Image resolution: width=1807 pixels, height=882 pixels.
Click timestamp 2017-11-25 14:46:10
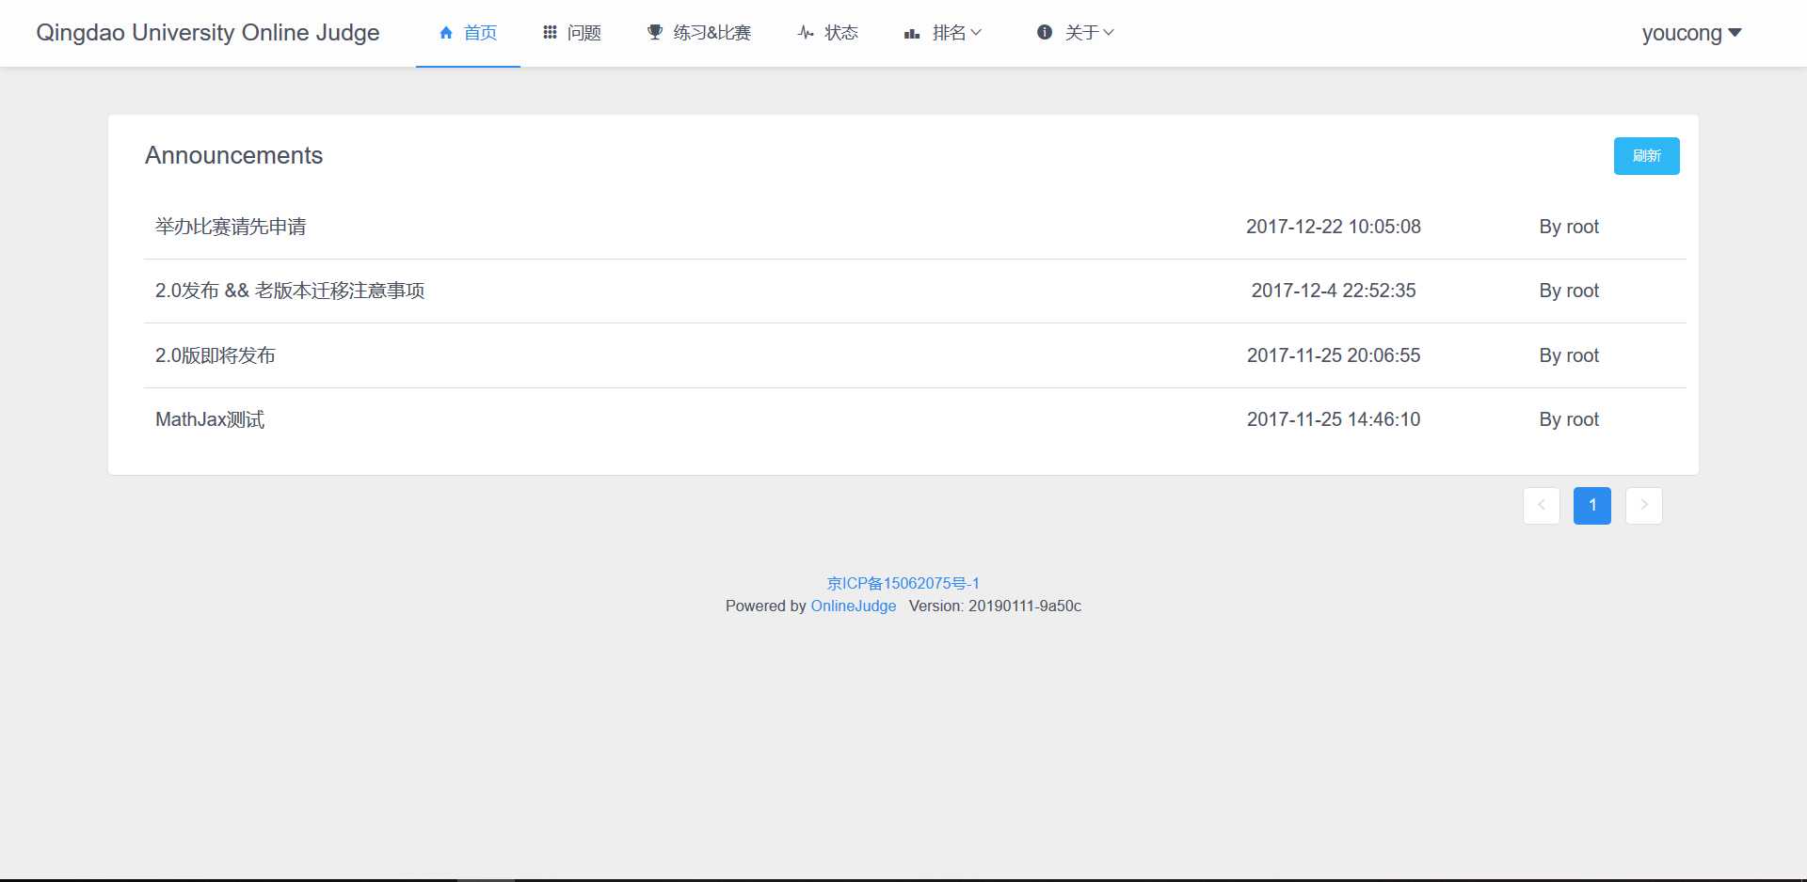coord(1334,419)
